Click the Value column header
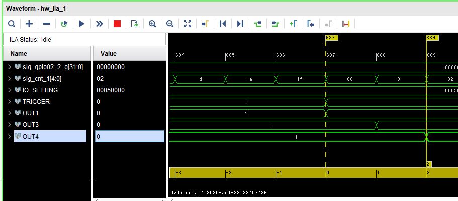The image size is (458, 201). click(x=129, y=54)
